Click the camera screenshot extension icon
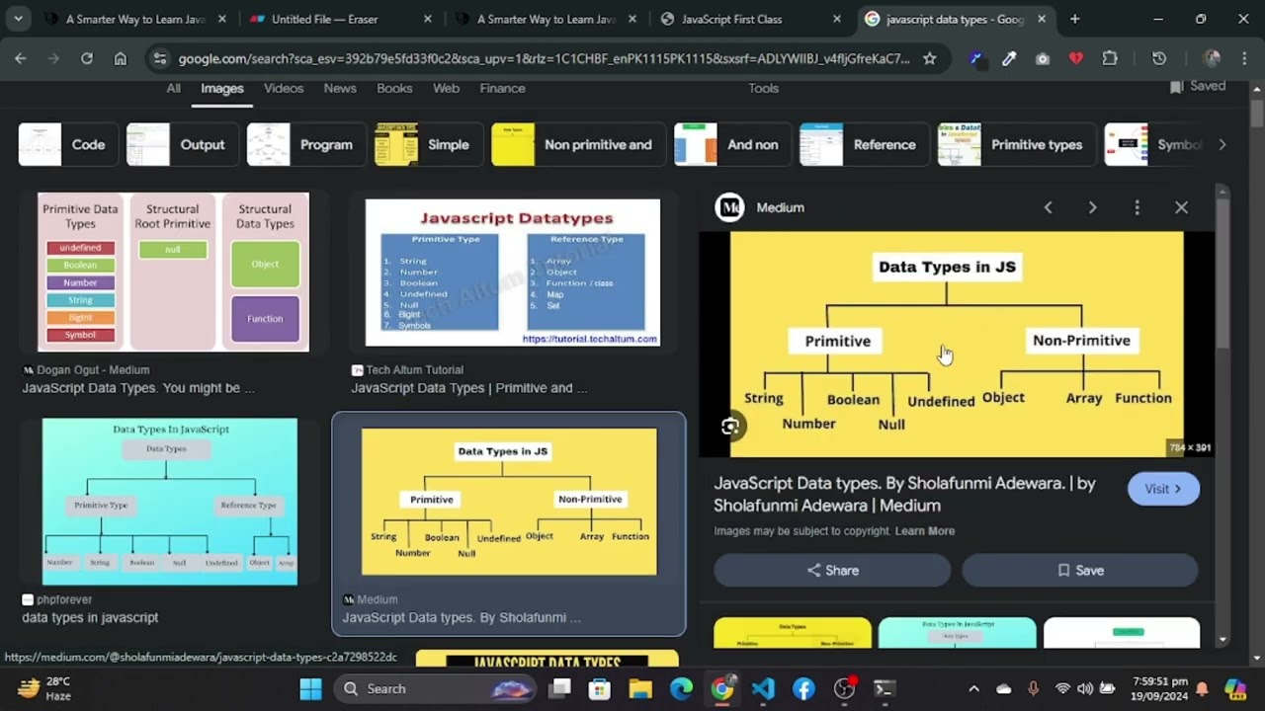 pos(1043,58)
